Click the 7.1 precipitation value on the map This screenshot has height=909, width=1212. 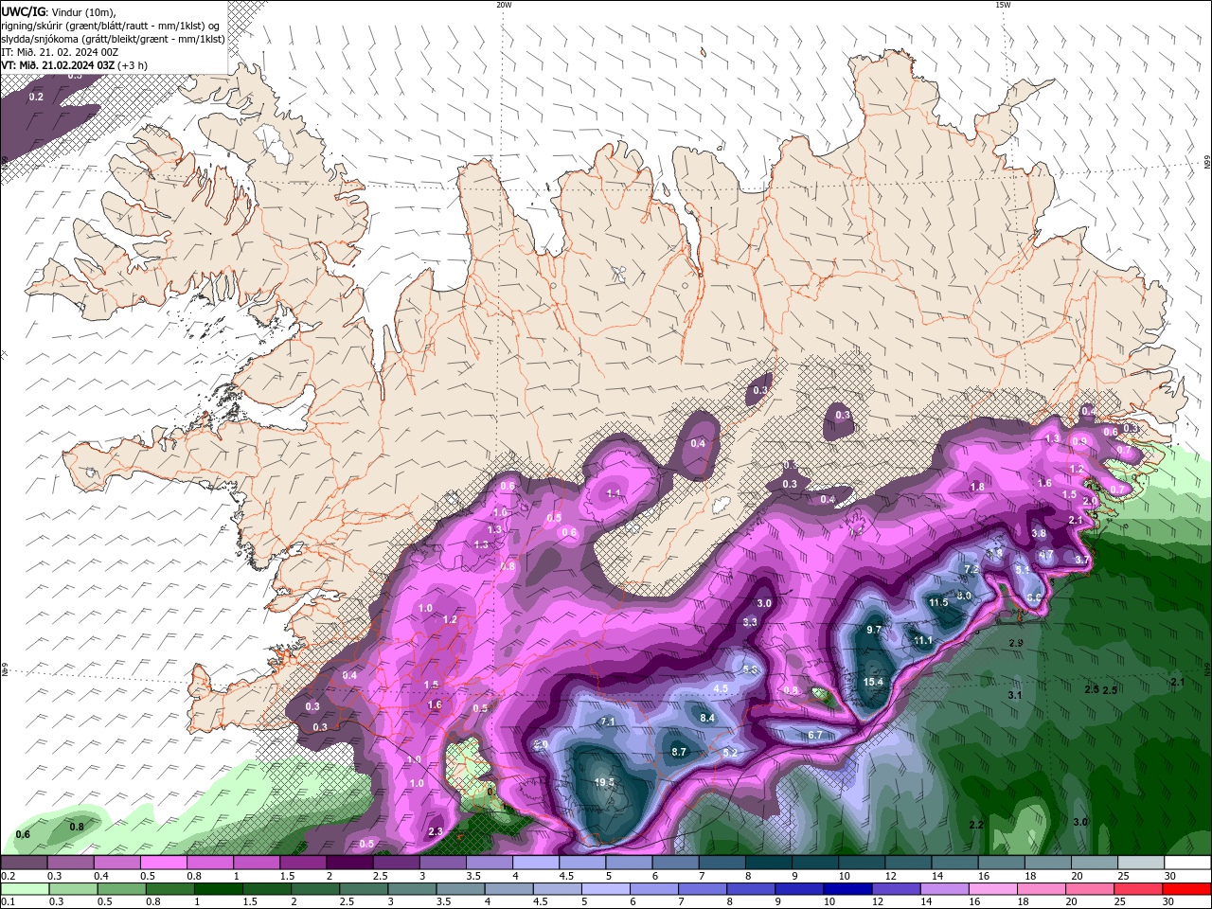608,722
